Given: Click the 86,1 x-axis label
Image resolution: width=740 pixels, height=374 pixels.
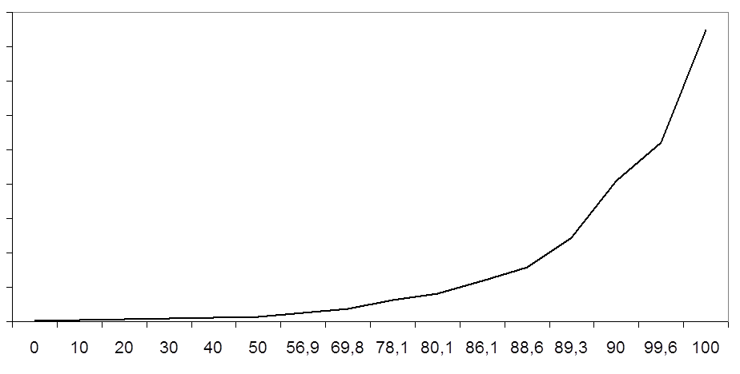Looking at the screenshot, I should [x=482, y=348].
